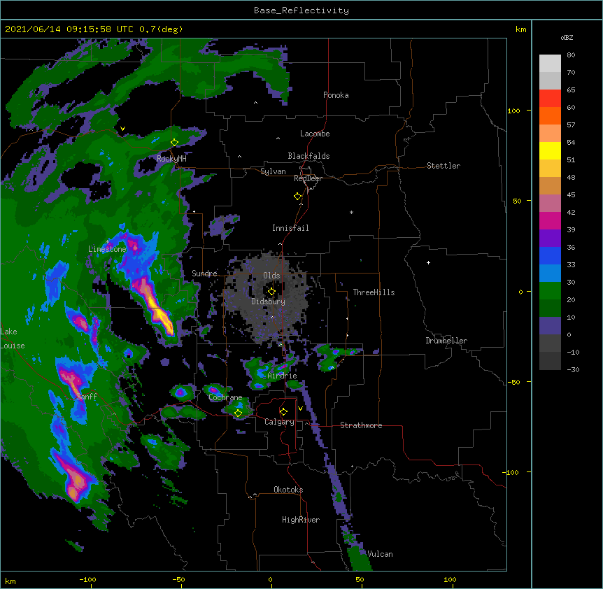Click the Calgary city label
The height and width of the screenshot is (589, 603).
pos(279,422)
